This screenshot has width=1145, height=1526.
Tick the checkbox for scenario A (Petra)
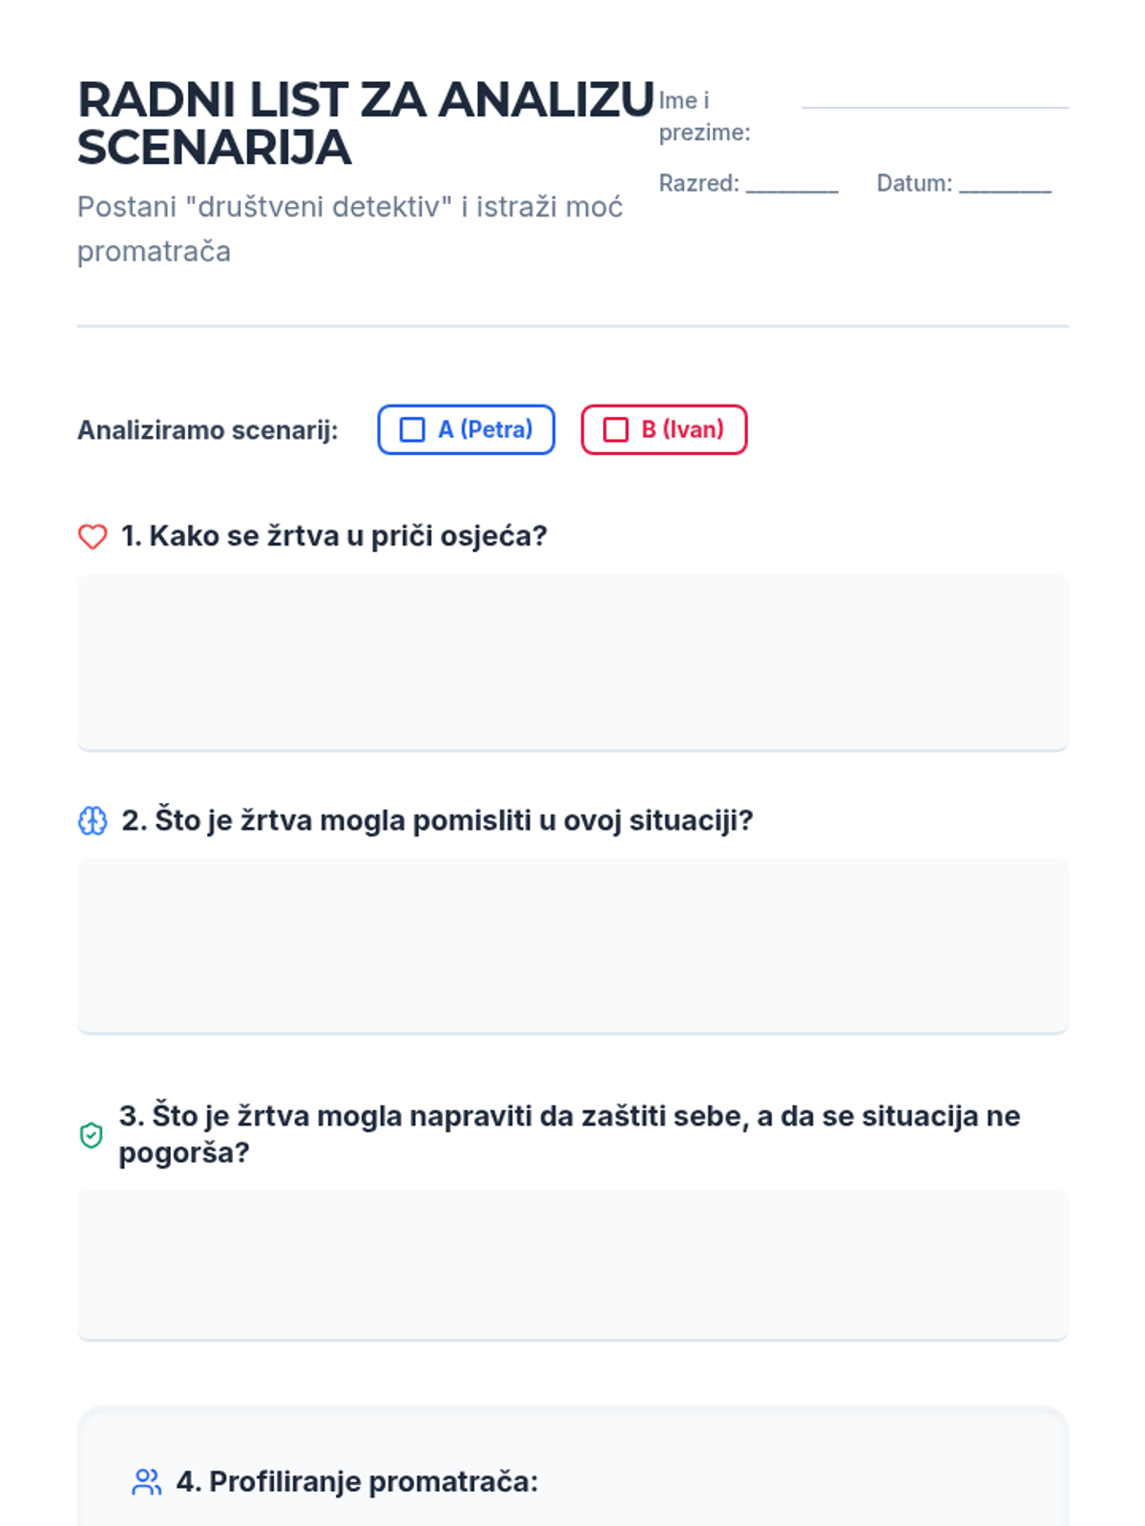[412, 430]
